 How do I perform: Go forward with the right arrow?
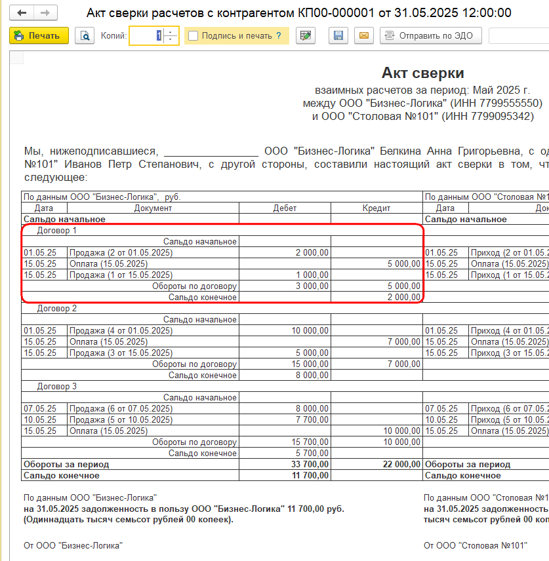click(45, 13)
